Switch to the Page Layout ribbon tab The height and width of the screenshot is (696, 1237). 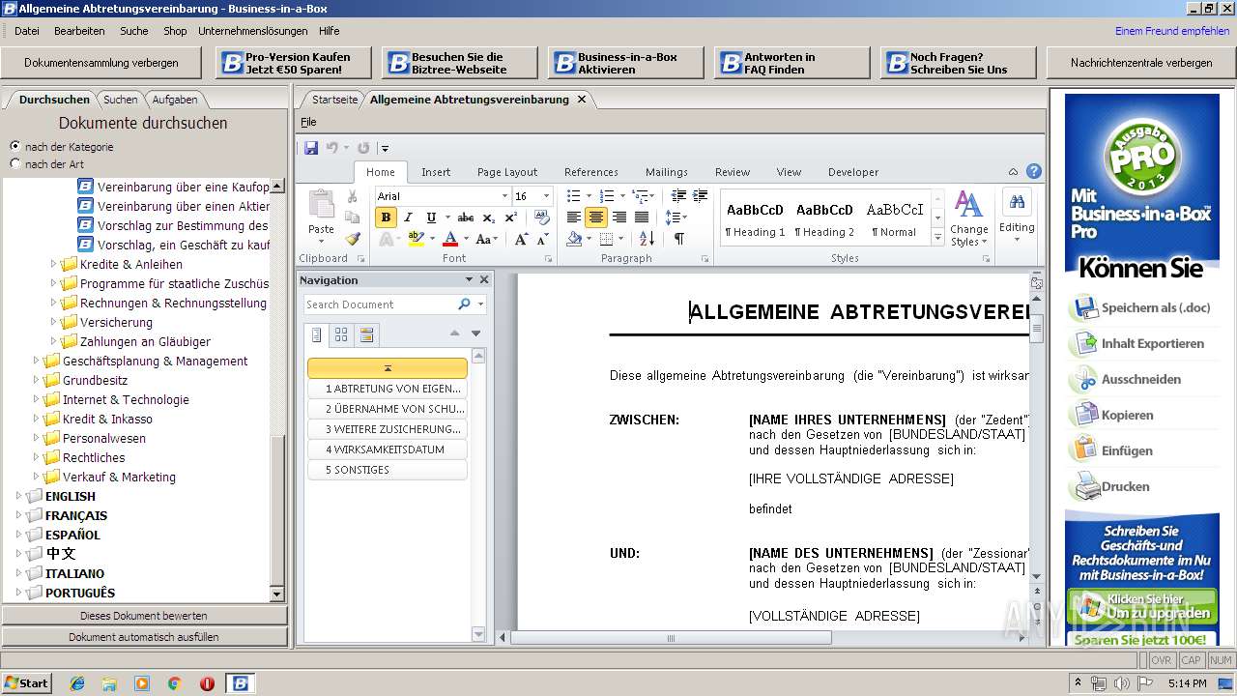pos(507,172)
